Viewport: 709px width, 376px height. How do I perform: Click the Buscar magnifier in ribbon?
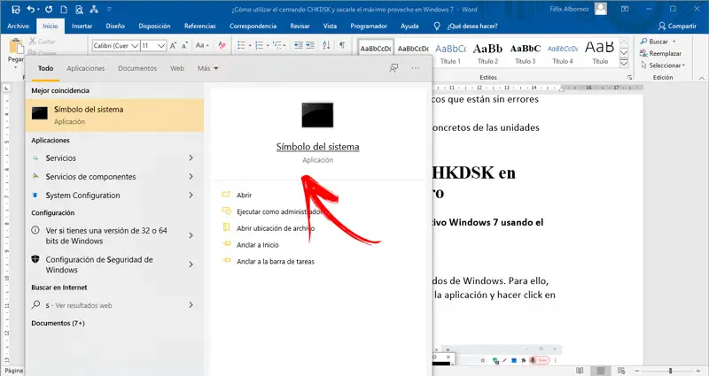coord(644,42)
